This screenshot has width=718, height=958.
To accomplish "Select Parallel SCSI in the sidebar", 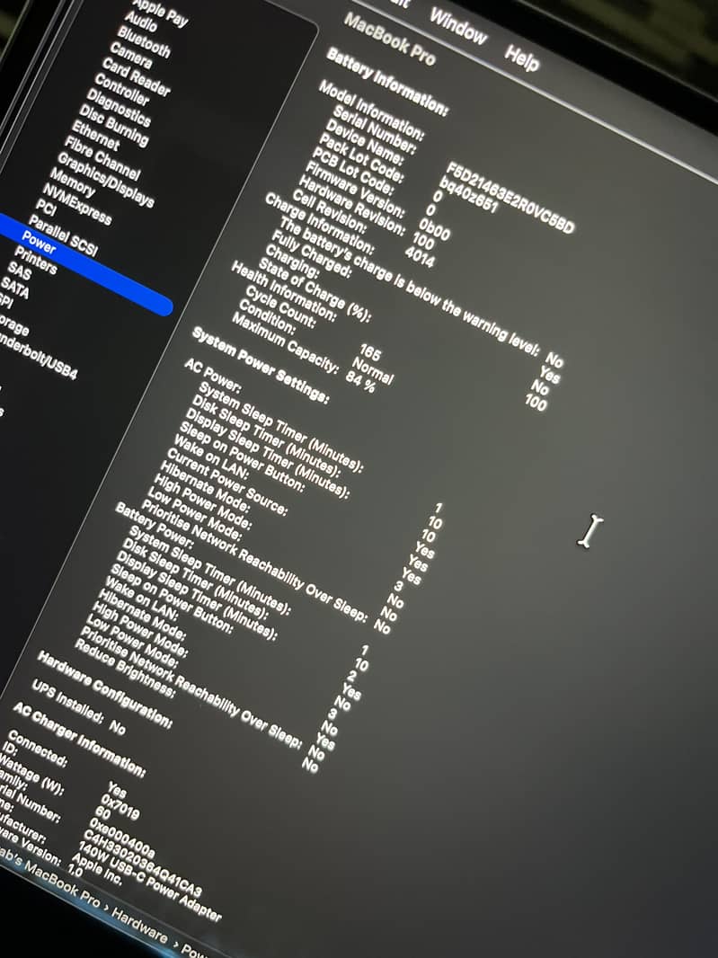I will point(63,235).
